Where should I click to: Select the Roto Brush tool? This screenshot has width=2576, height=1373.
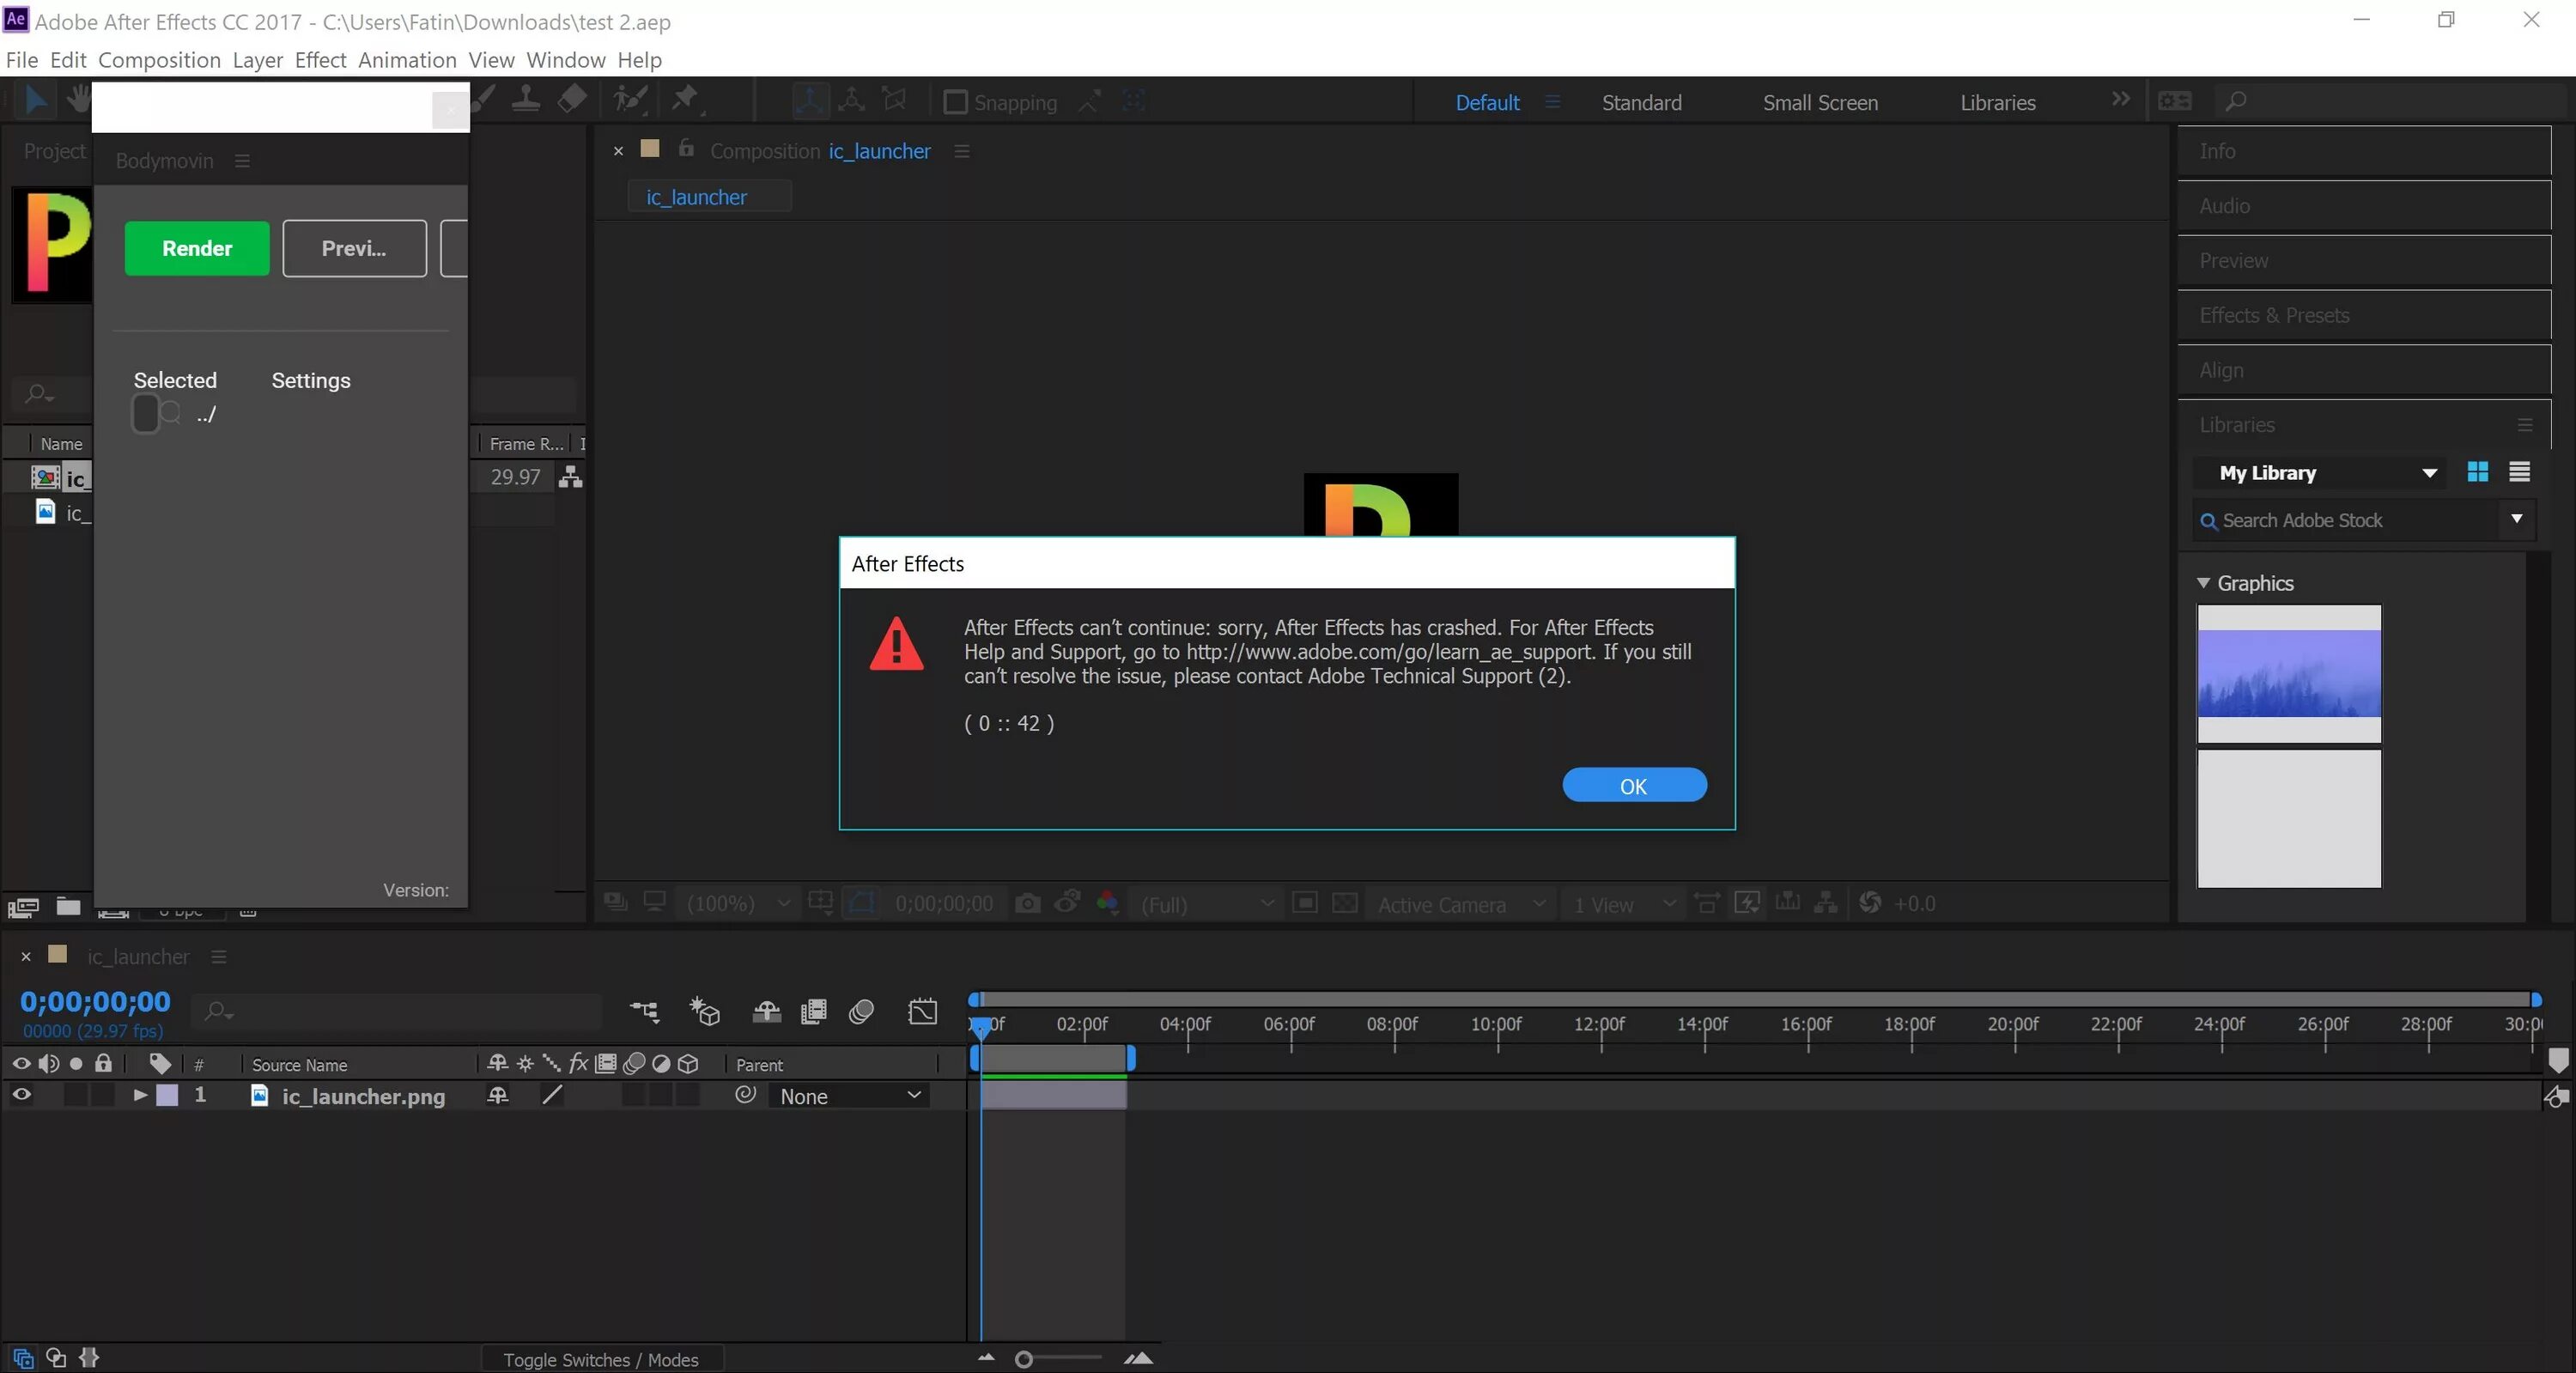point(631,100)
